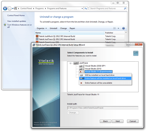The image size is (146, 131).
Task: Click the Control Panel icon in address bar
Action: click(16, 8)
